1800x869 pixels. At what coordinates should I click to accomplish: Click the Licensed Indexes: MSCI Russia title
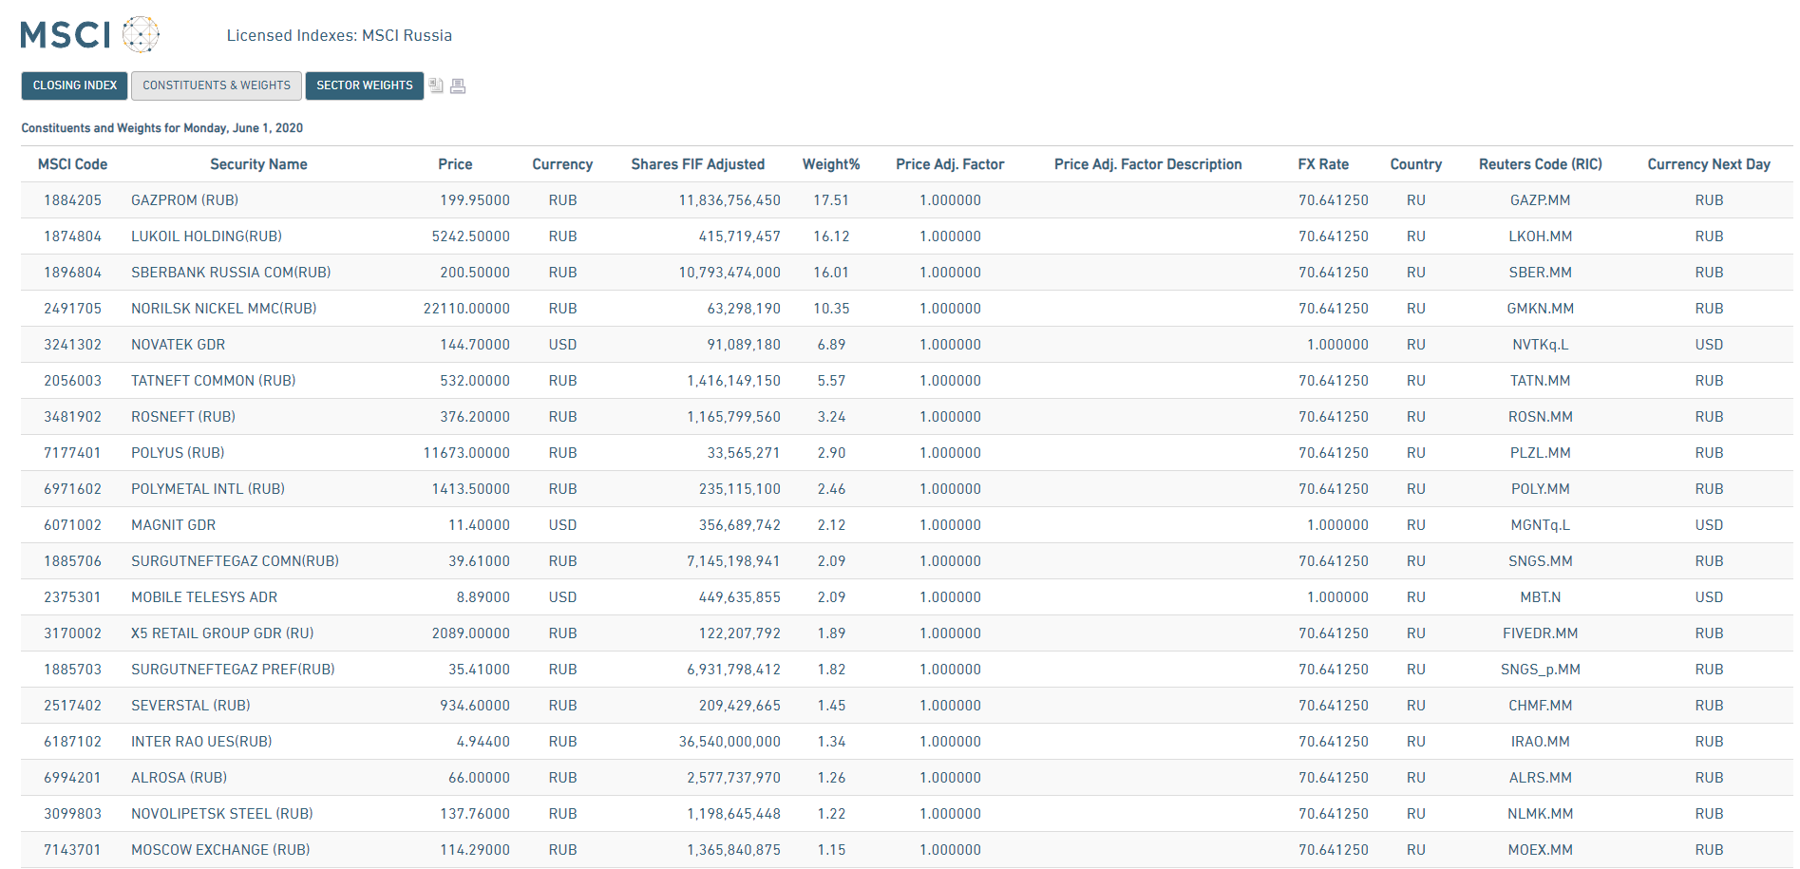point(339,36)
